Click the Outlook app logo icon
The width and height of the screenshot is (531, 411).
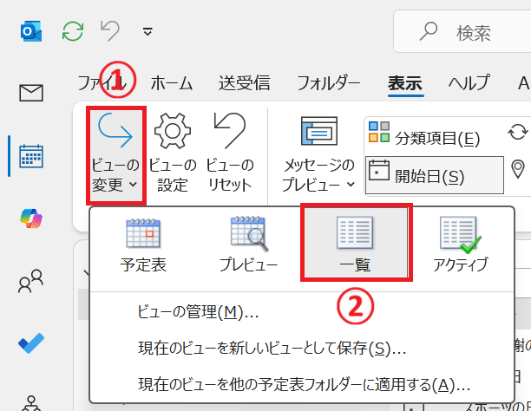(31, 31)
